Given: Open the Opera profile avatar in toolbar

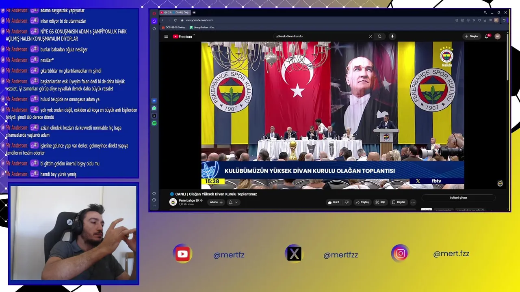Looking at the screenshot, I should pos(496,20).
